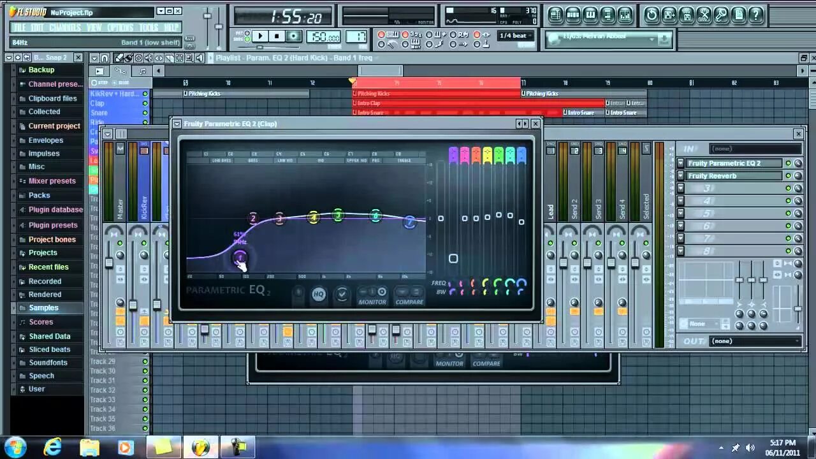Click the Save project floppy icon
This screenshot has height=459, width=816.
(687, 15)
